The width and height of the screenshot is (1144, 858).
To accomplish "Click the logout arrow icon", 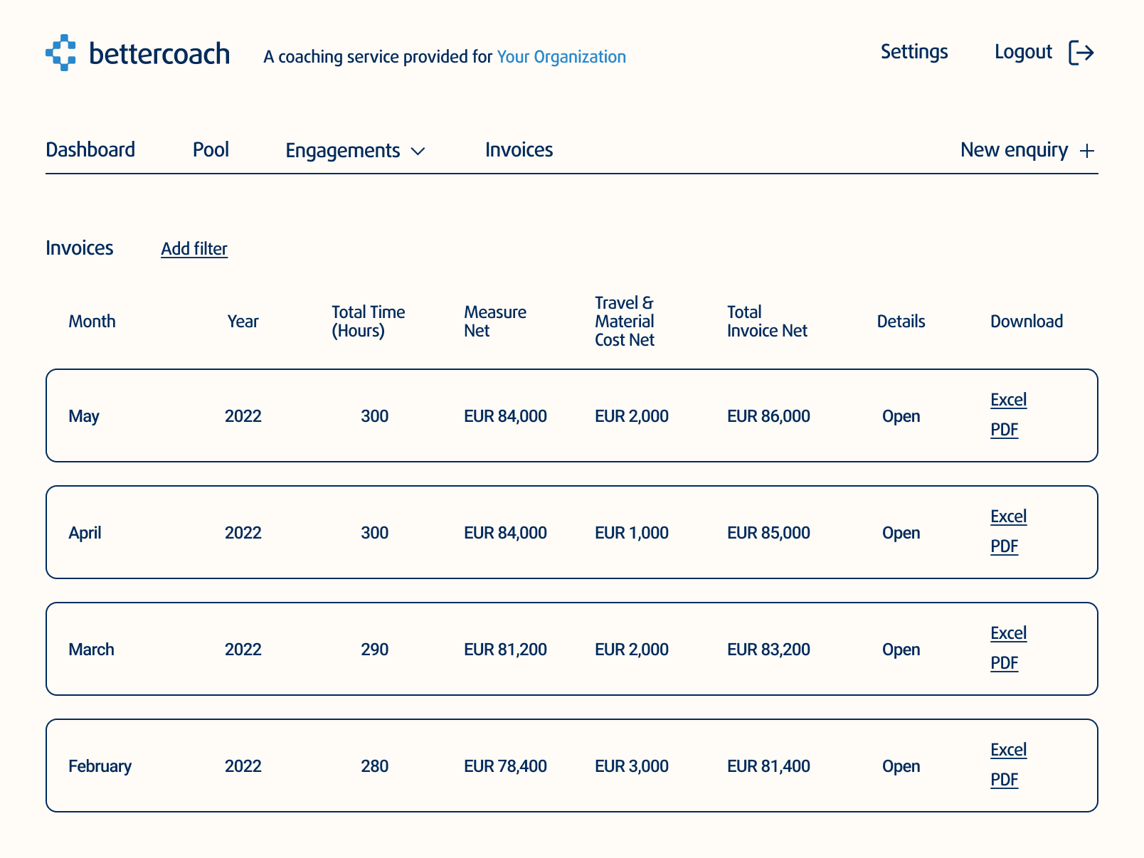I will click(1081, 53).
